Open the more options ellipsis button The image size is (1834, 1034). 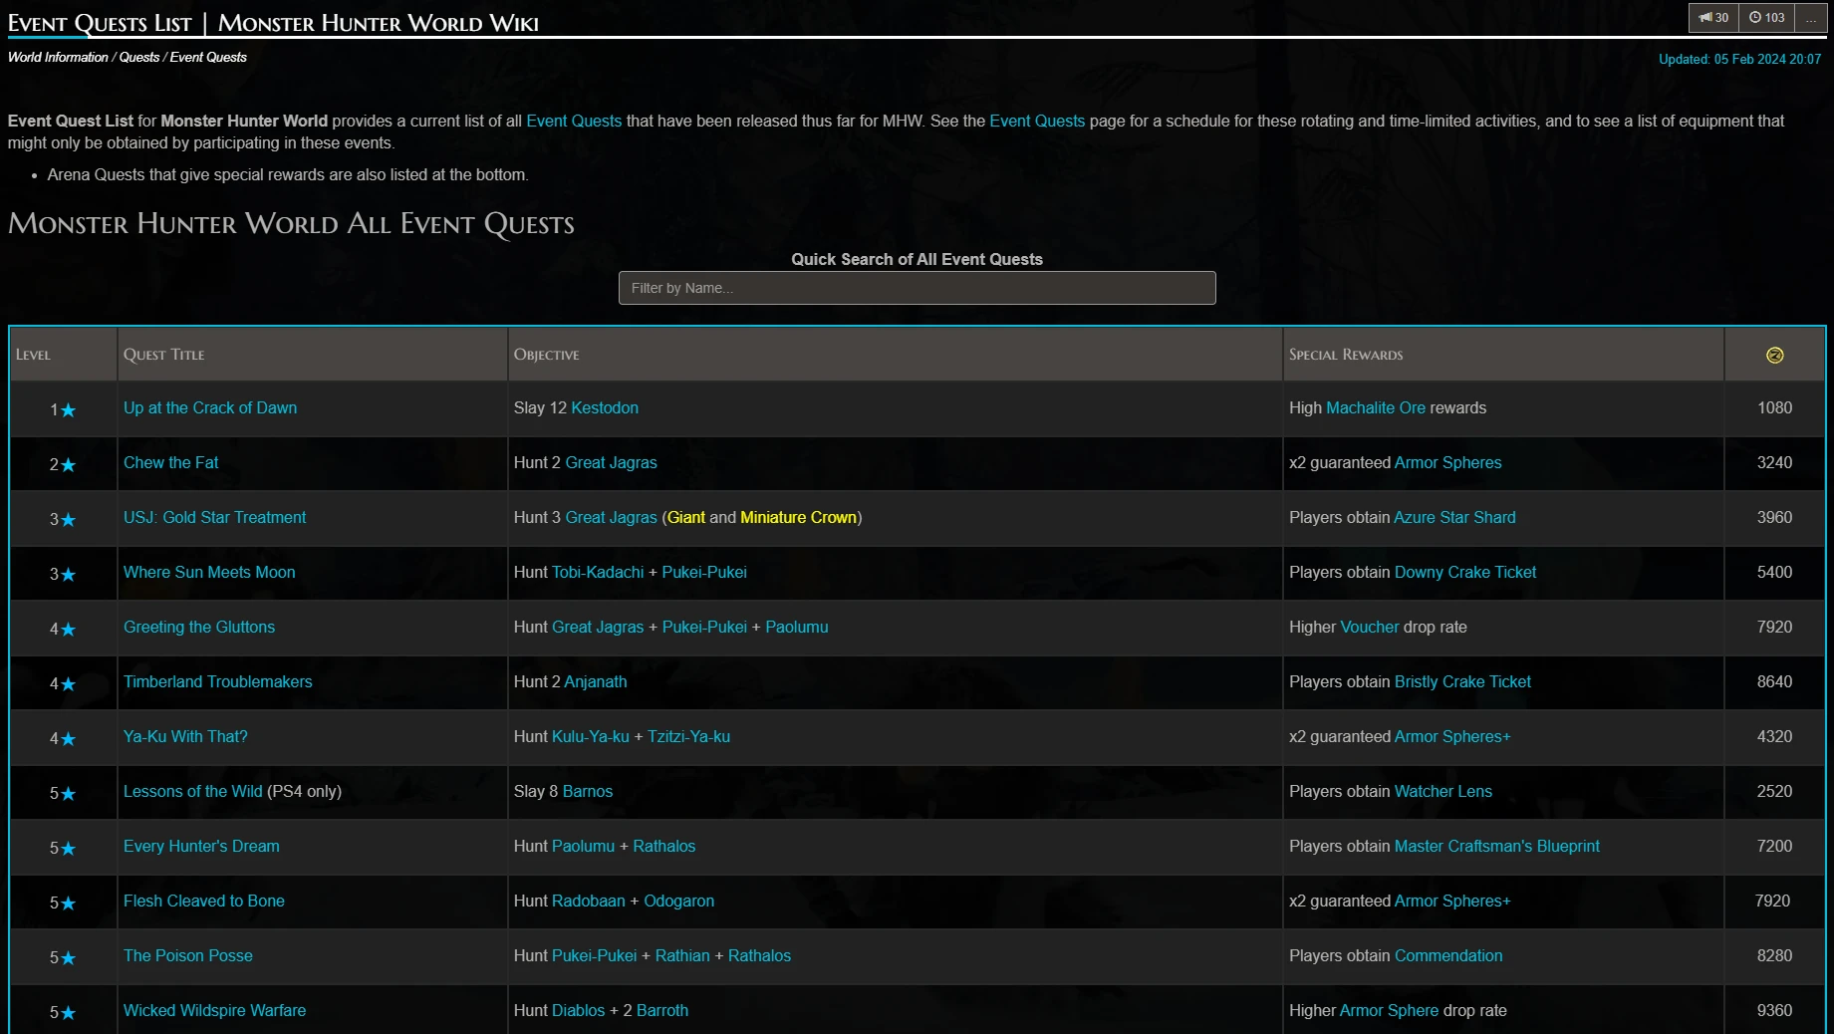point(1810,17)
